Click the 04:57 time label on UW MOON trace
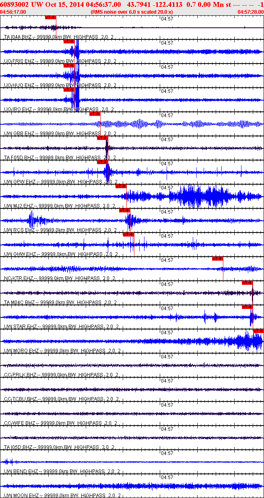 167,477
